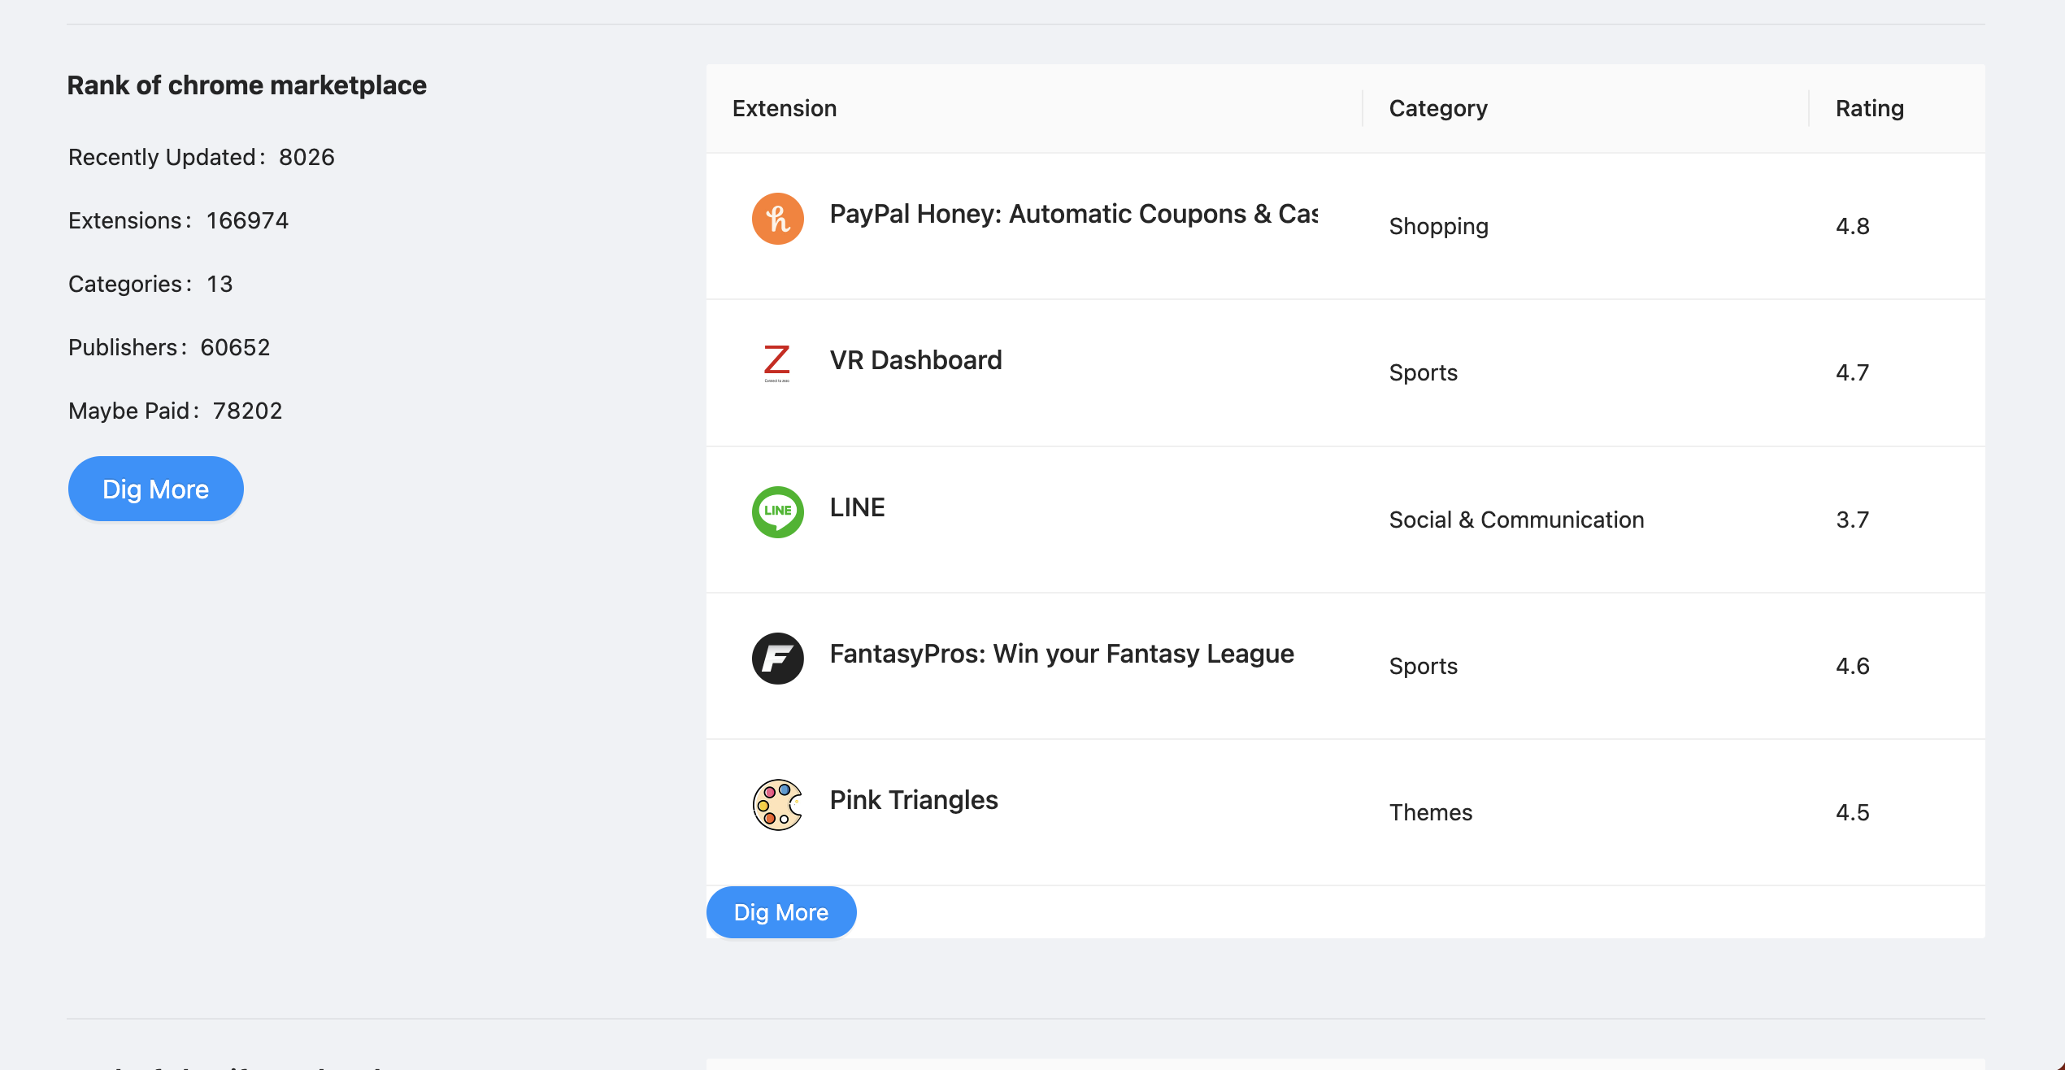Viewport: 2065px width, 1070px height.
Task: Click the Pink Triangles palette icon
Action: coord(777,804)
